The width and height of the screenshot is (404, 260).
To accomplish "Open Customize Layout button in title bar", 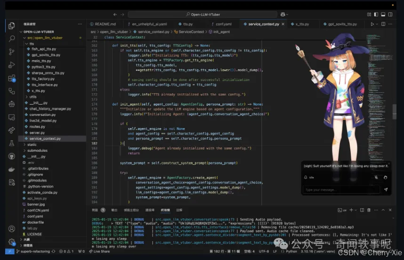I will 369,15.
